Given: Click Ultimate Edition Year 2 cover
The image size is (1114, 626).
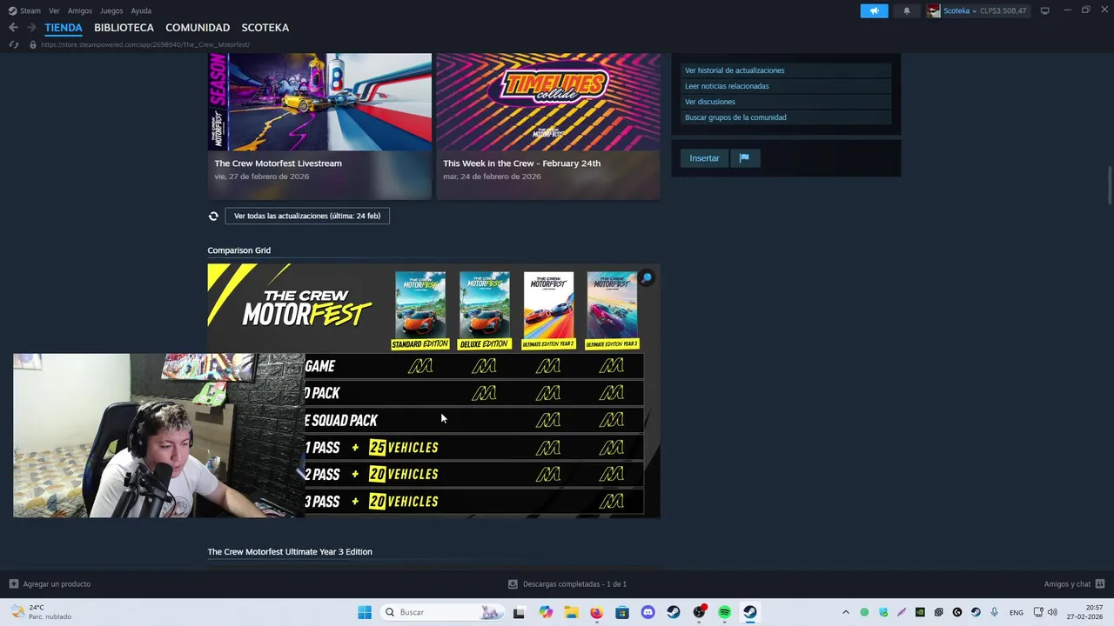Looking at the screenshot, I should [x=548, y=310].
